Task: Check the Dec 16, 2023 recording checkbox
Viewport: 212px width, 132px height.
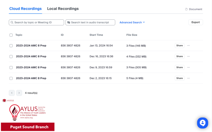Action: click(x=11, y=56)
